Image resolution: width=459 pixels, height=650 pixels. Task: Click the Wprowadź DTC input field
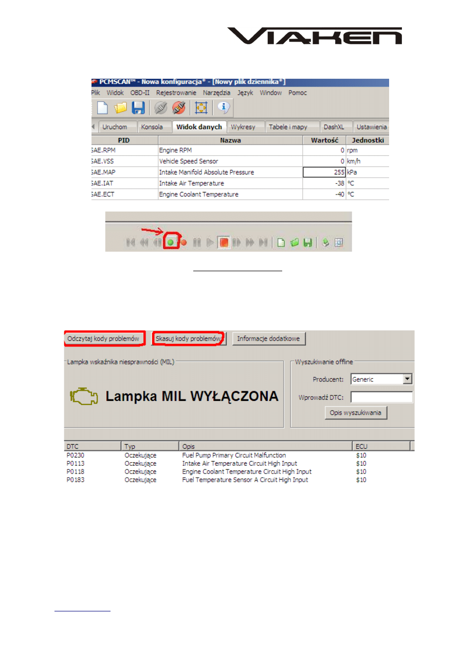381,397
